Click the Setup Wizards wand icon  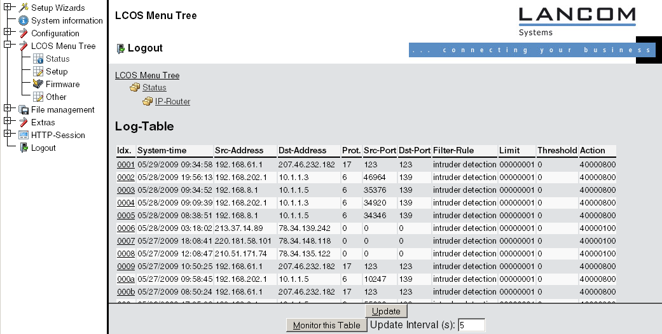point(24,8)
